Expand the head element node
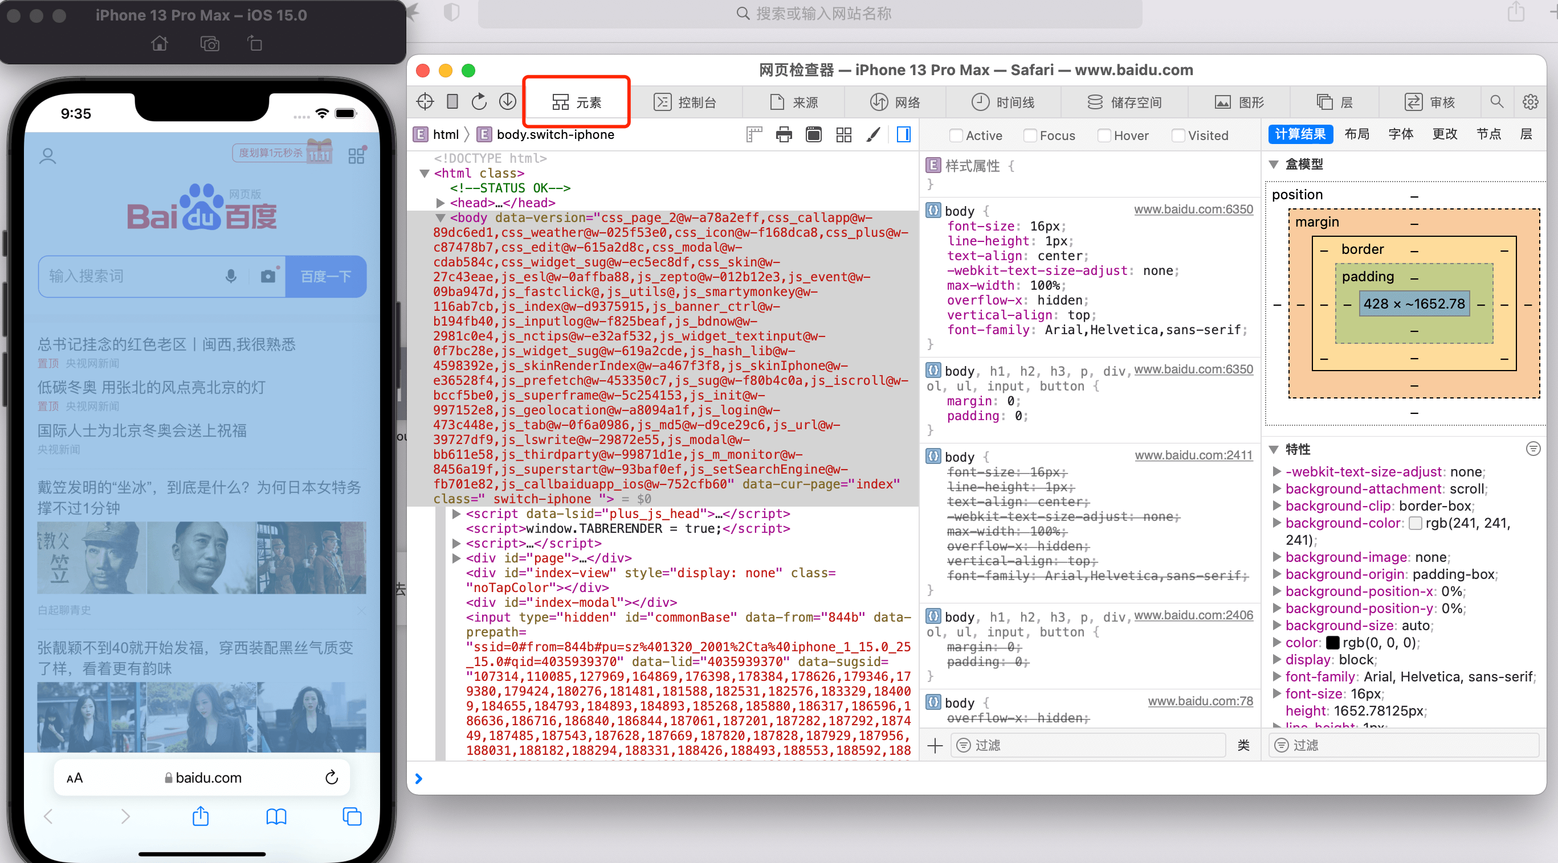The image size is (1558, 863). 441,203
